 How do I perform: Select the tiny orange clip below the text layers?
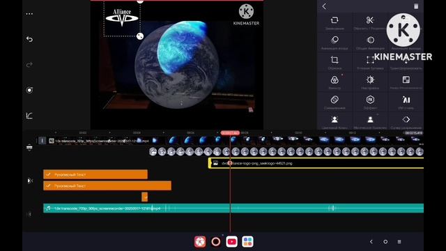pyautogui.click(x=144, y=197)
